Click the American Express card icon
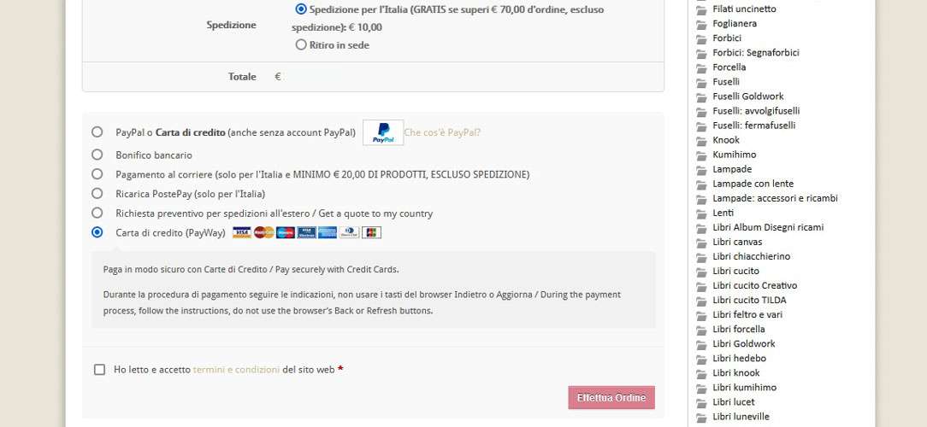This screenshot has width=927, height=427. point(328,232)
